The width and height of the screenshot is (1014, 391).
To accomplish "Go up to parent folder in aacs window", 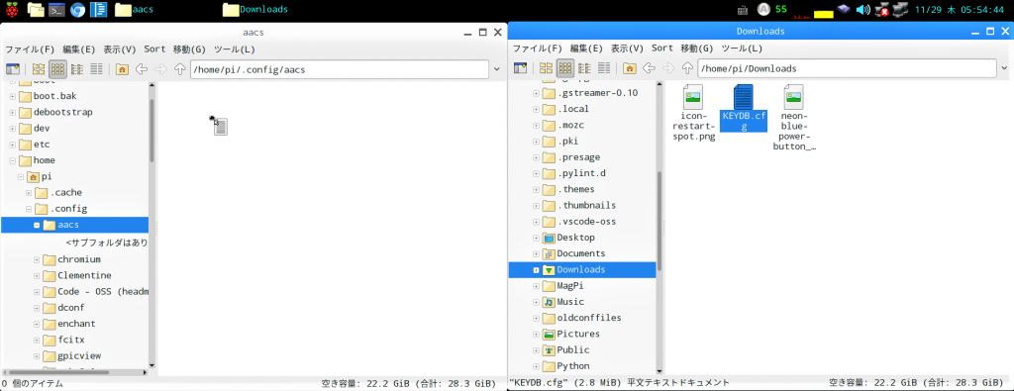I will [x=180, y=68].
